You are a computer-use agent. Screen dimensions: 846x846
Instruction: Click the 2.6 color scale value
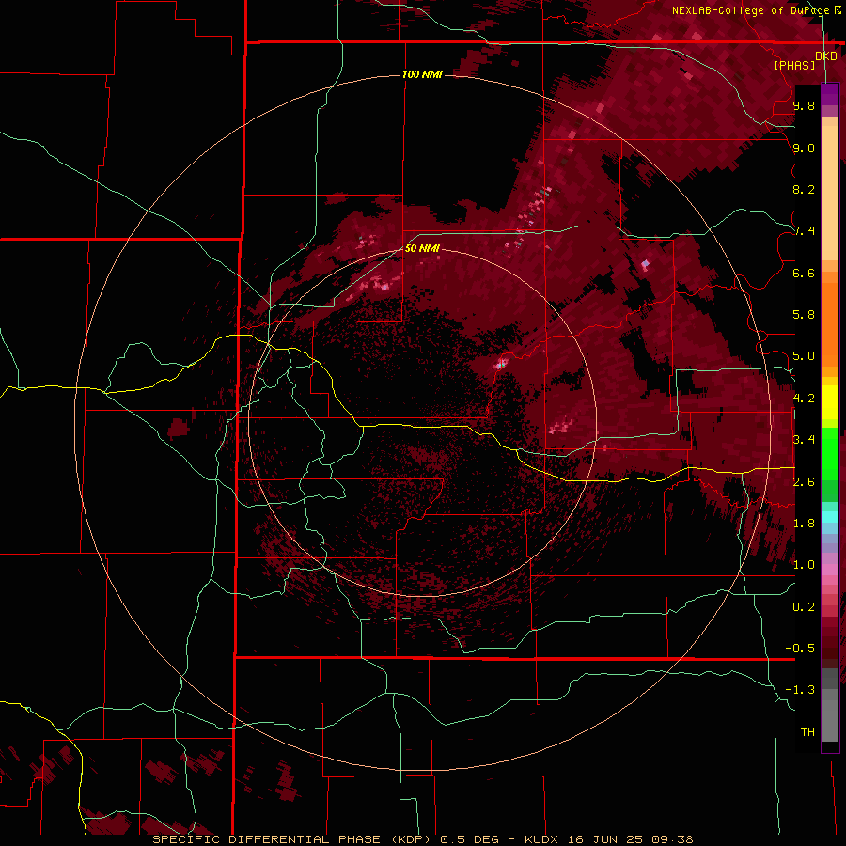(x=804, y=482)
